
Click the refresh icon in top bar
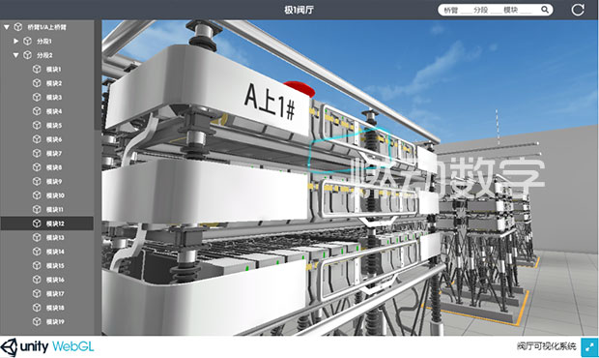coord(577,10)
